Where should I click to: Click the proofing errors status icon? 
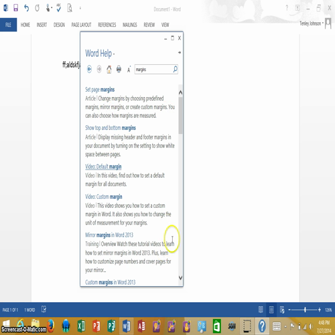pyautogui.click(x=44, y=310)
